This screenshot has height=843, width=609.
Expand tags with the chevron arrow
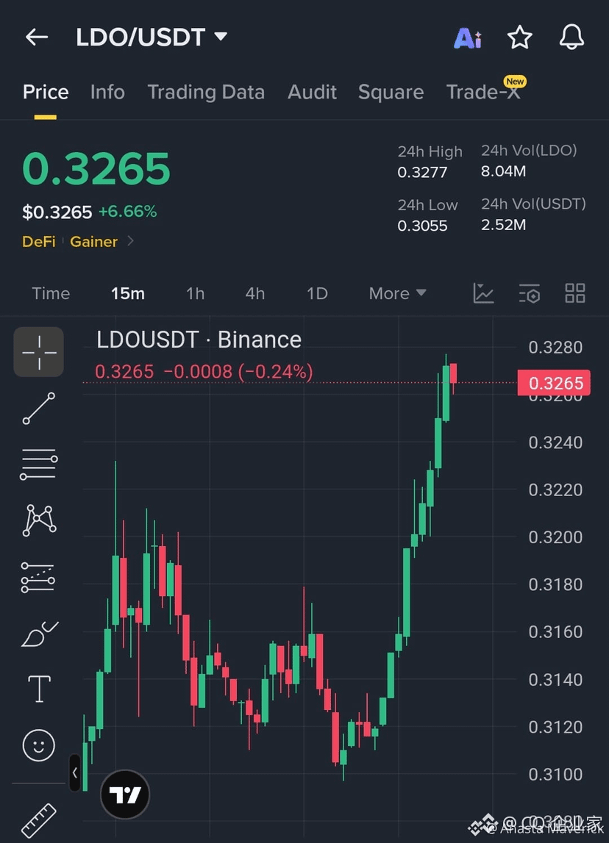[x=130, y=241]
